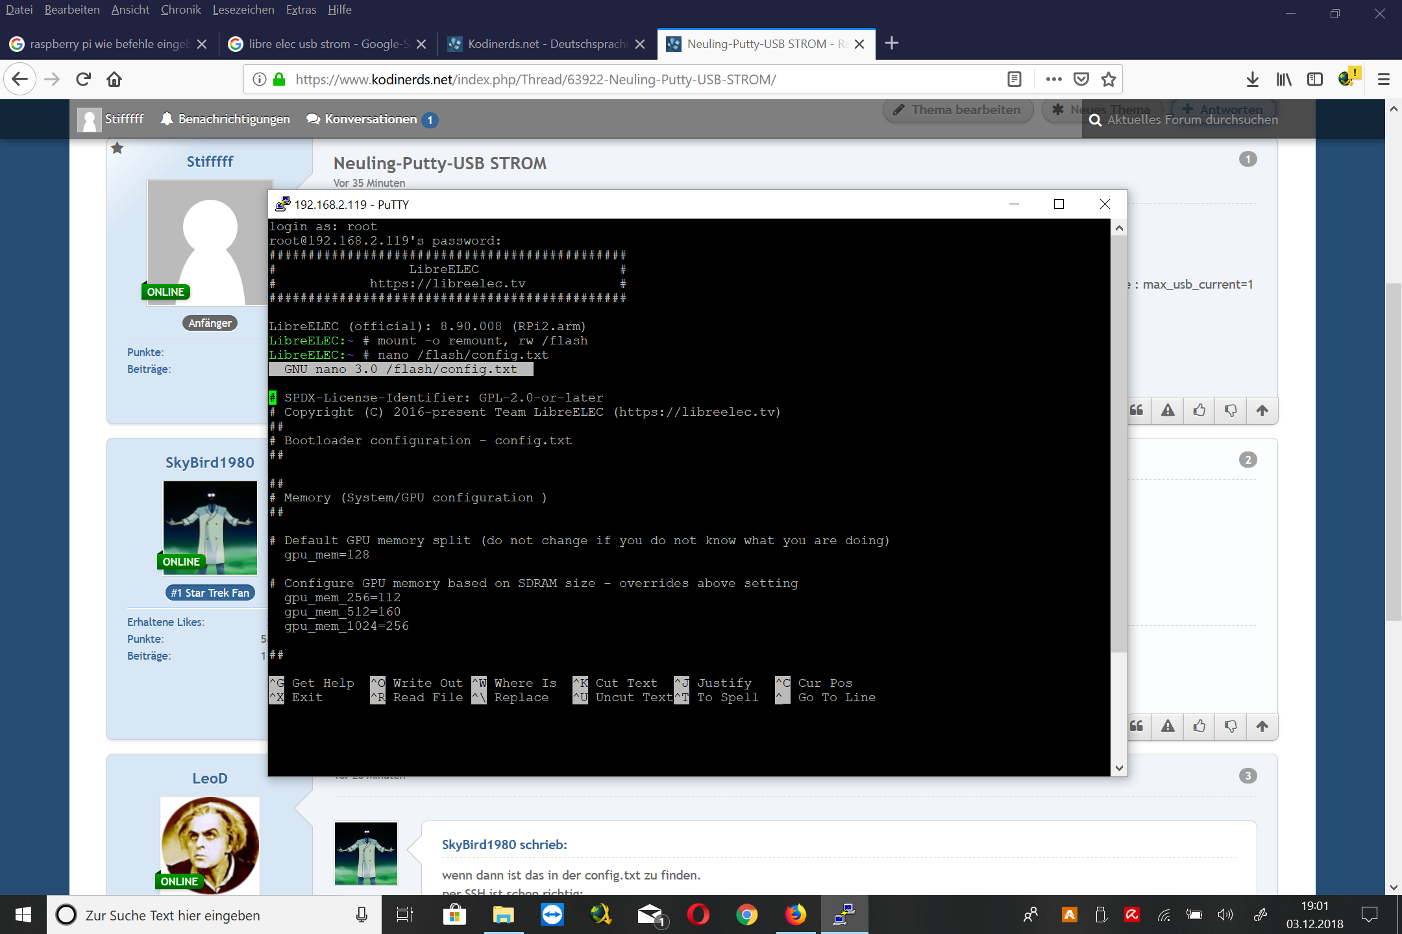Open the Chronik menu
The height and width of the screenshot is (934, 1402).
[181, 10]
